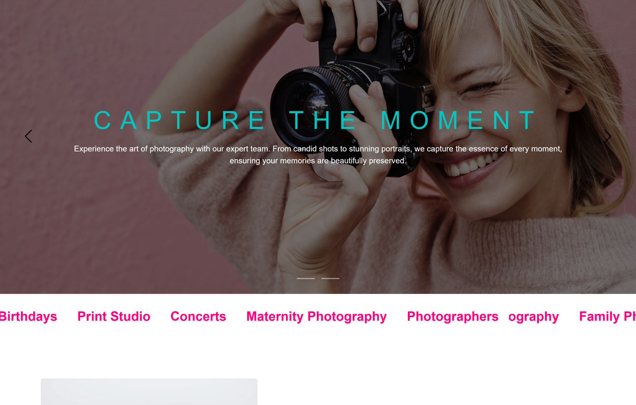Advance to next slide with right arrow
This screenshot has width=636, height=405.
click(608, 136)
